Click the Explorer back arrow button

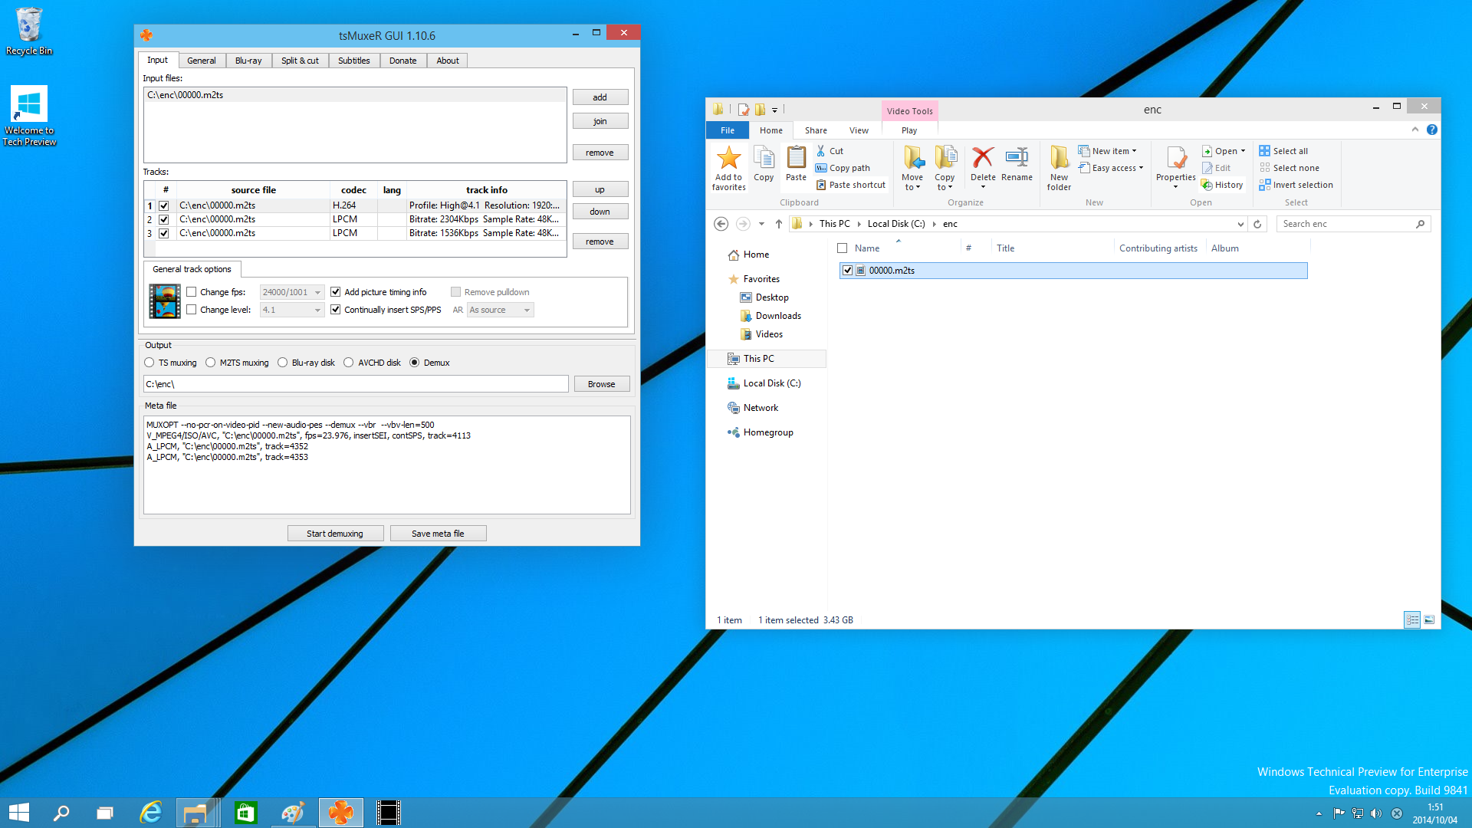coord(721,224)
